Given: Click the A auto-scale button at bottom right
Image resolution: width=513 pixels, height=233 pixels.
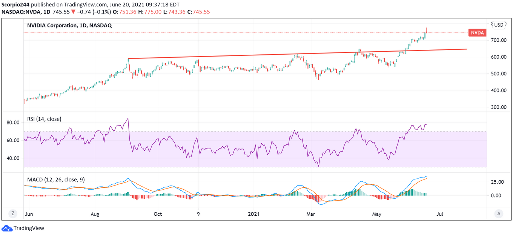Looking at the screenshot, I should tap(499, 213).
